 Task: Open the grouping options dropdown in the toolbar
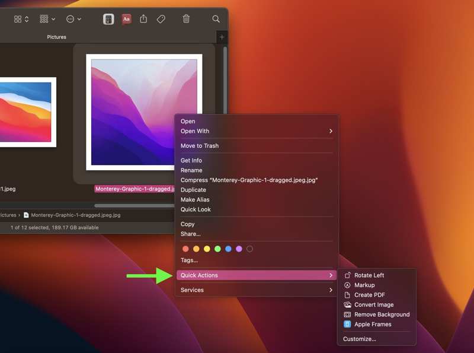[45, 19]
